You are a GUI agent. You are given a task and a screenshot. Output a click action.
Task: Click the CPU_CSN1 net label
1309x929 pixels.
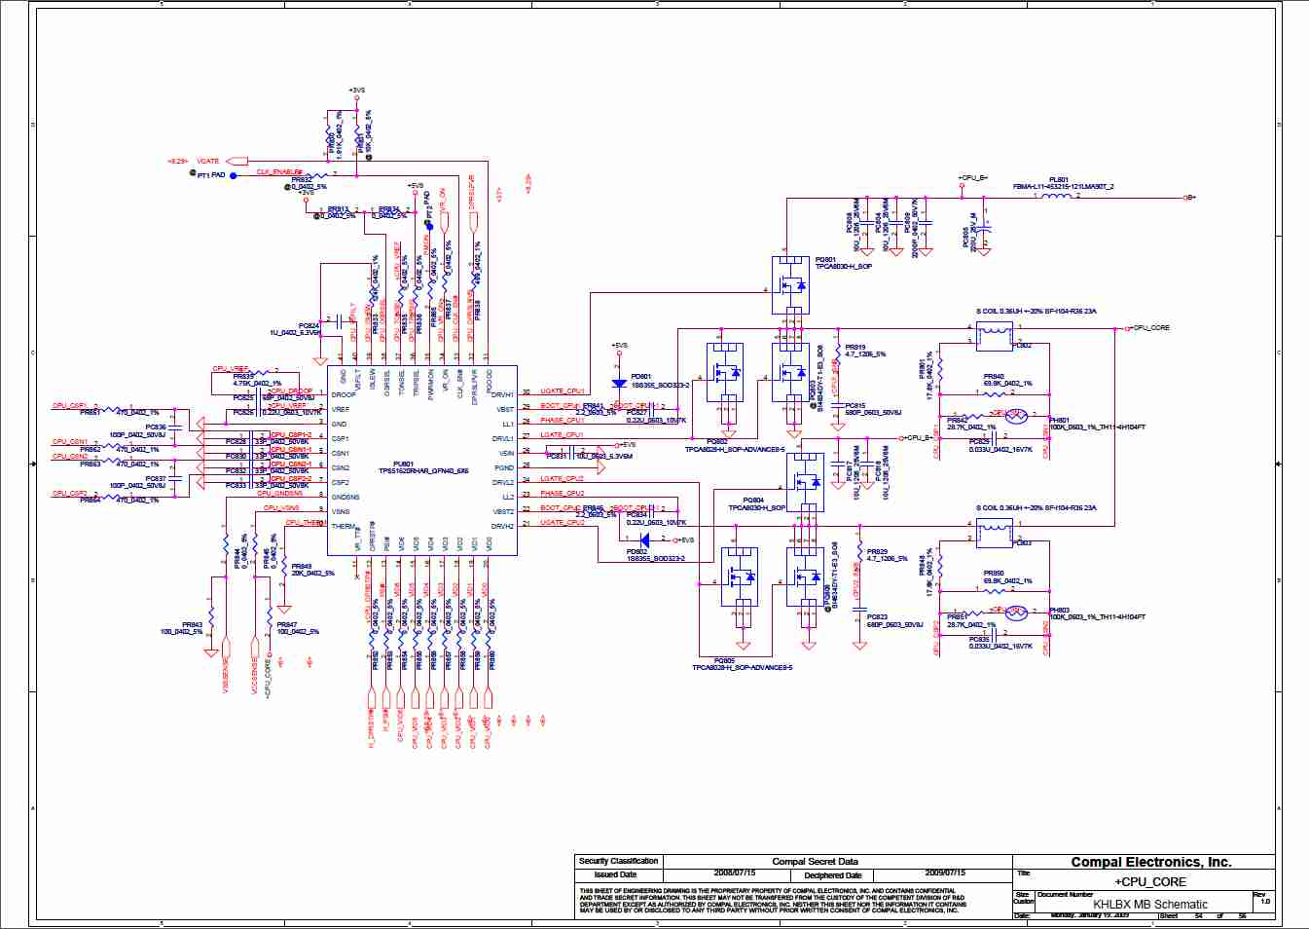[x=69, y=442]
